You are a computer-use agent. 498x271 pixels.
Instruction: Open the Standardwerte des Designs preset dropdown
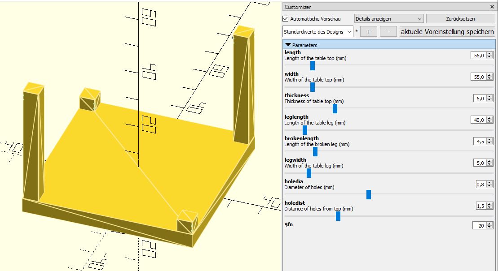(317, 32)
